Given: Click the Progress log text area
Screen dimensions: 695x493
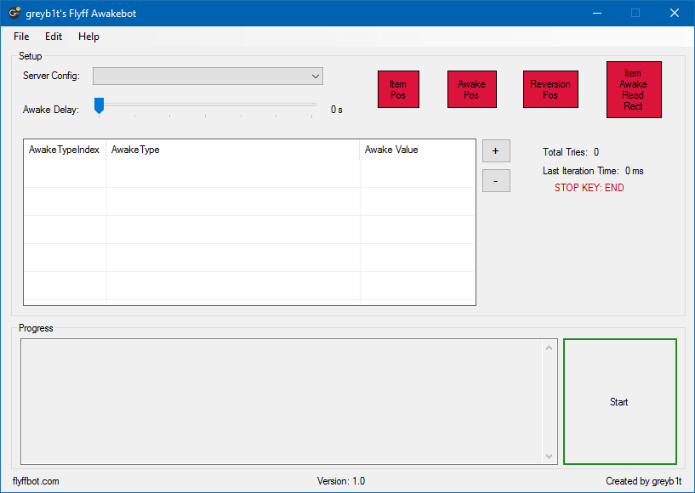Looking at the screenshot, I should coord(282,402).
